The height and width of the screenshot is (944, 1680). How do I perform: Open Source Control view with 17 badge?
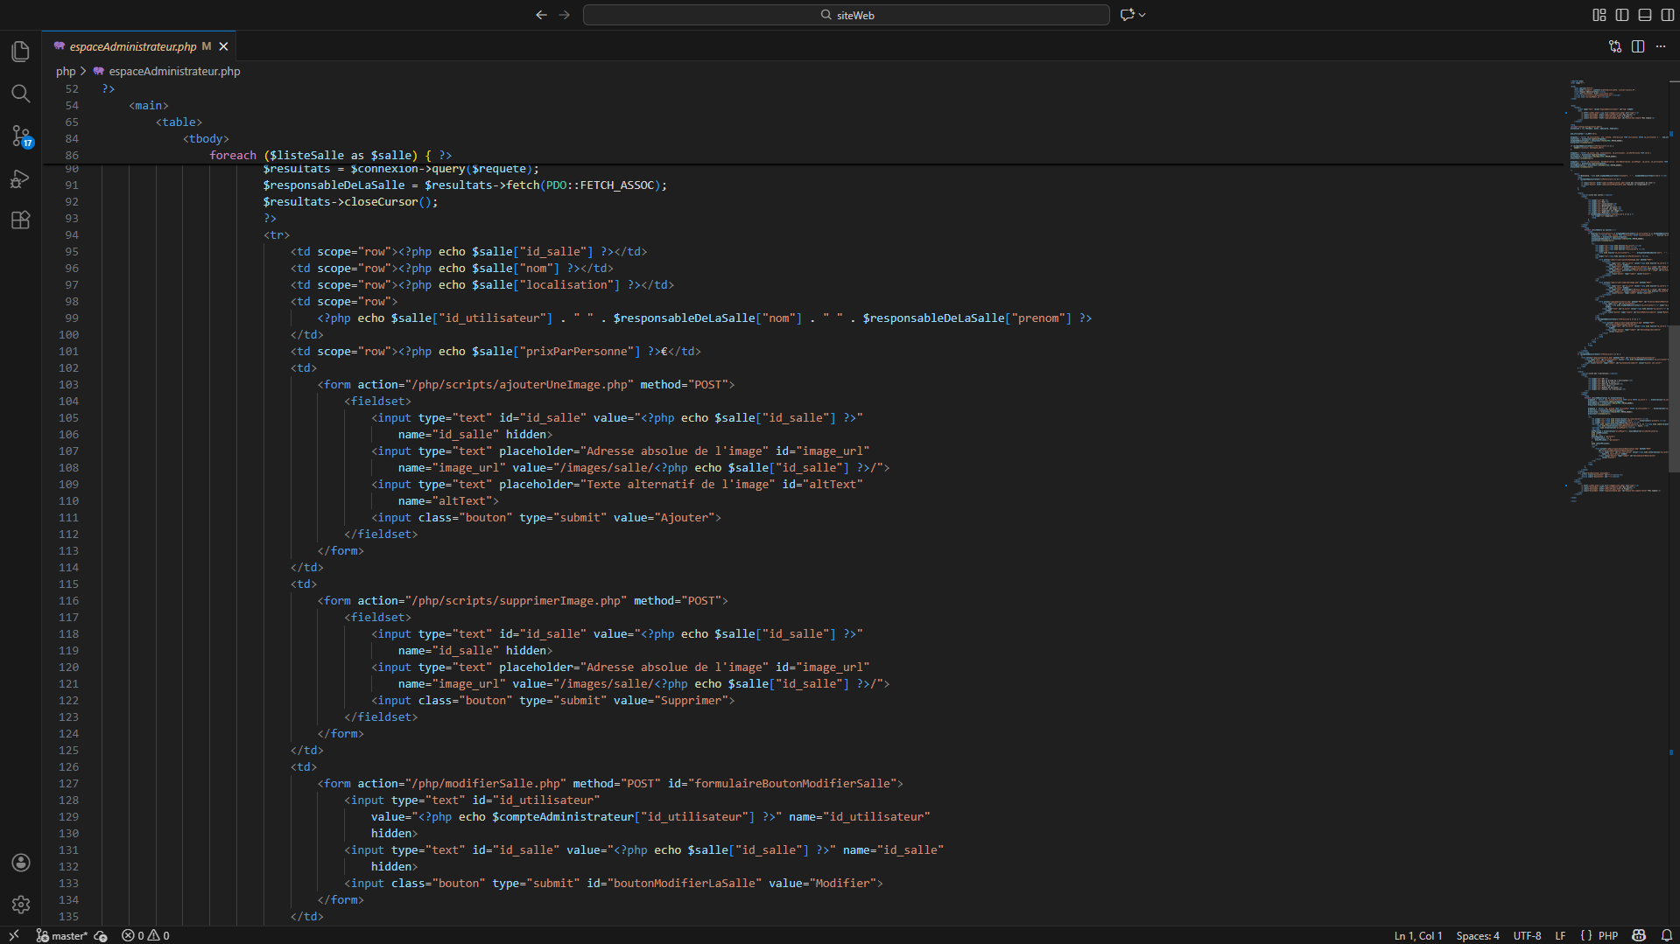click(20, 136)
